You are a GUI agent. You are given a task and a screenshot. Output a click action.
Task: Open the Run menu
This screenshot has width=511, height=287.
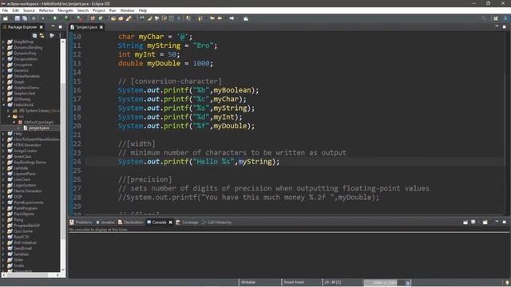[x=113, y=10]
